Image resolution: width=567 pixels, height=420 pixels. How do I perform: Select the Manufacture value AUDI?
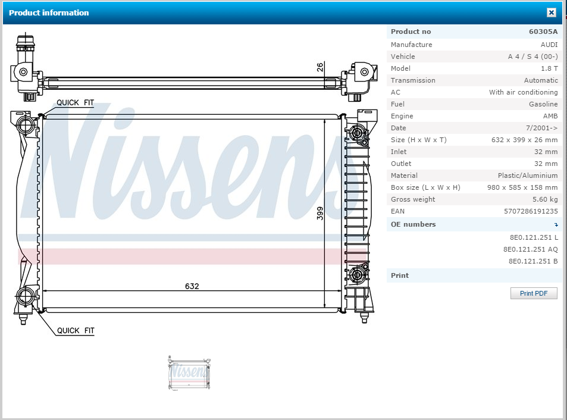(x=549, y=45)
